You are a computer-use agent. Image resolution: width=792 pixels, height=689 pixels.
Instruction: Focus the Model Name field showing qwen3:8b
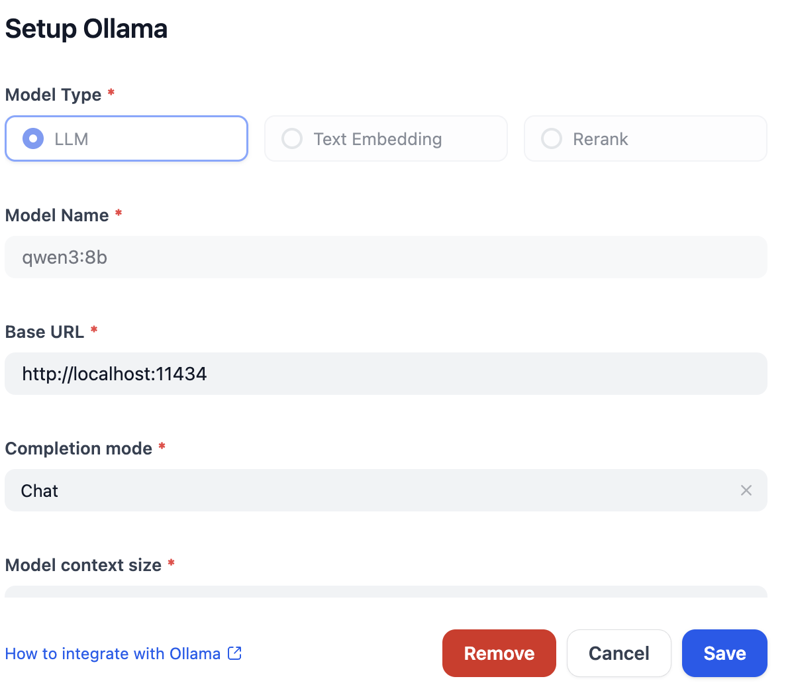[x=386, y=257]
